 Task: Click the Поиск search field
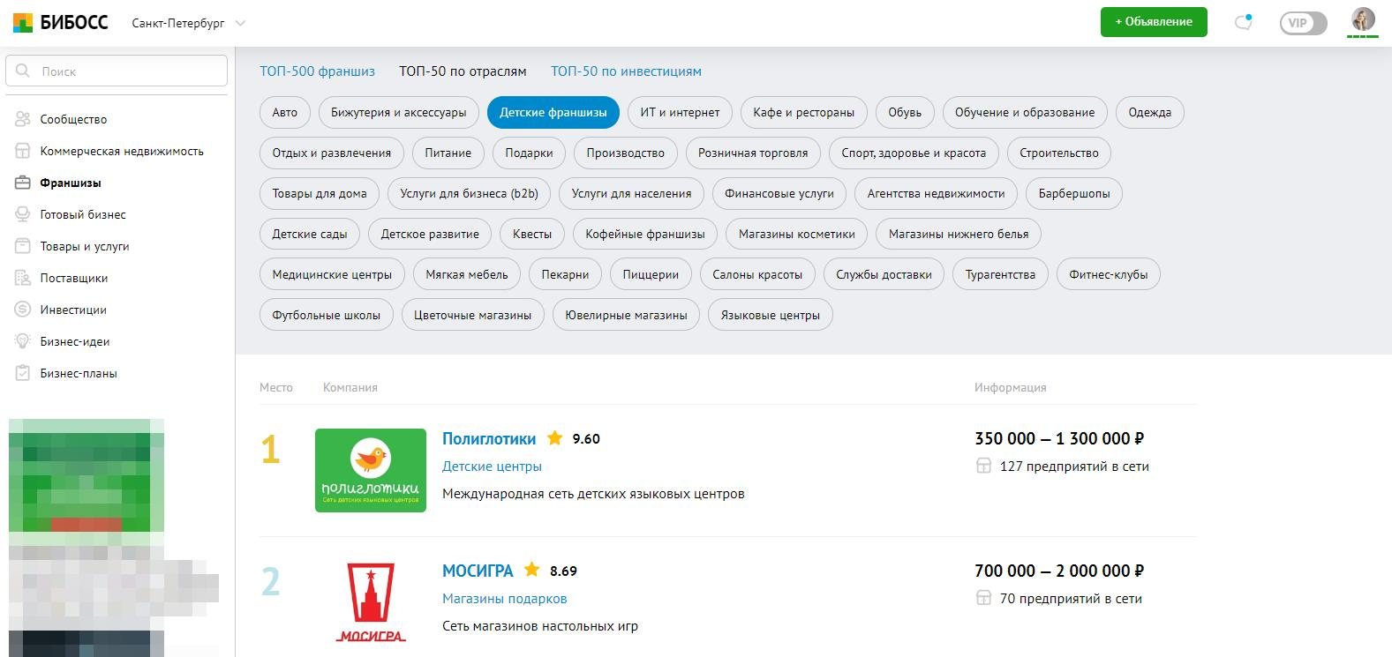[x=117, y=71]
